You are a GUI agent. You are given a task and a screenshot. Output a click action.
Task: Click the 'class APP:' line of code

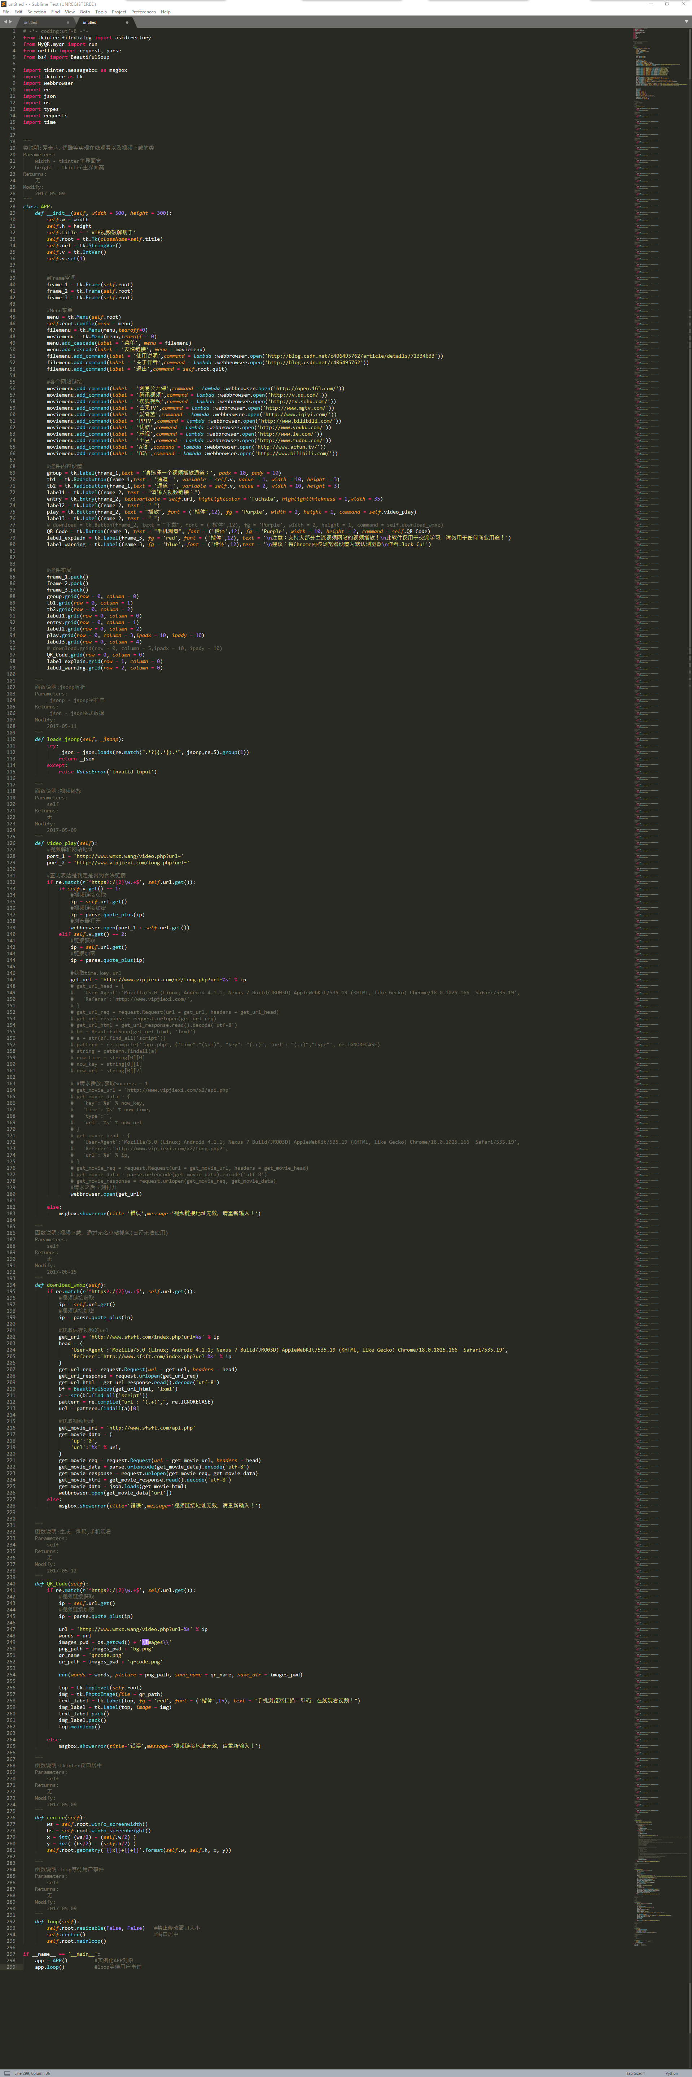pyautogui.click(x=37, y=206)
